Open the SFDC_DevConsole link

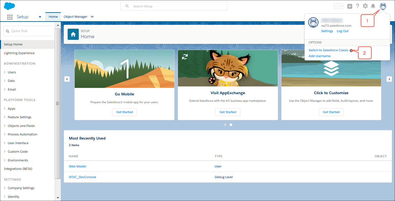pyautogui.click(x=82, y=177)
